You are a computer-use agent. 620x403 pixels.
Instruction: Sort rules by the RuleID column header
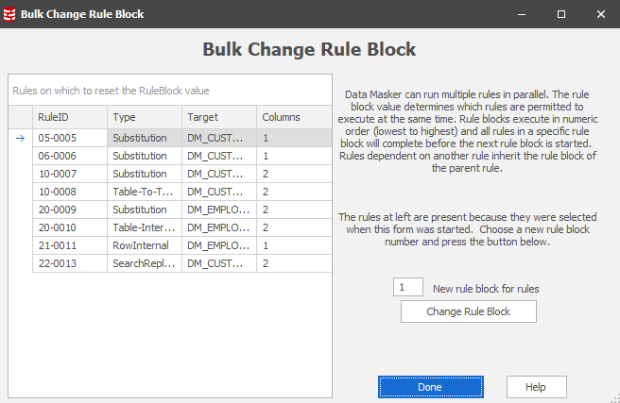[x=70, y=117]
